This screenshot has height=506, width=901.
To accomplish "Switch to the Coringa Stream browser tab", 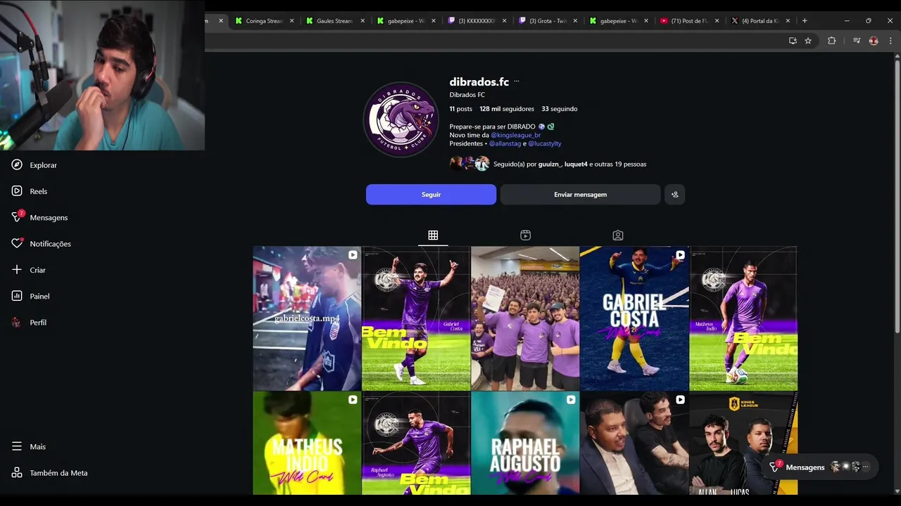I will [265, 21].
